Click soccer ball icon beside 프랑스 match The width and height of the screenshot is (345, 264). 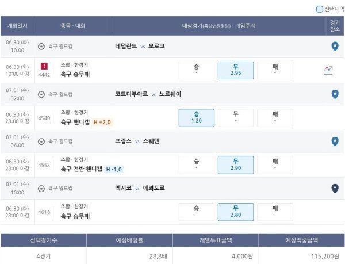pos(41,141)
